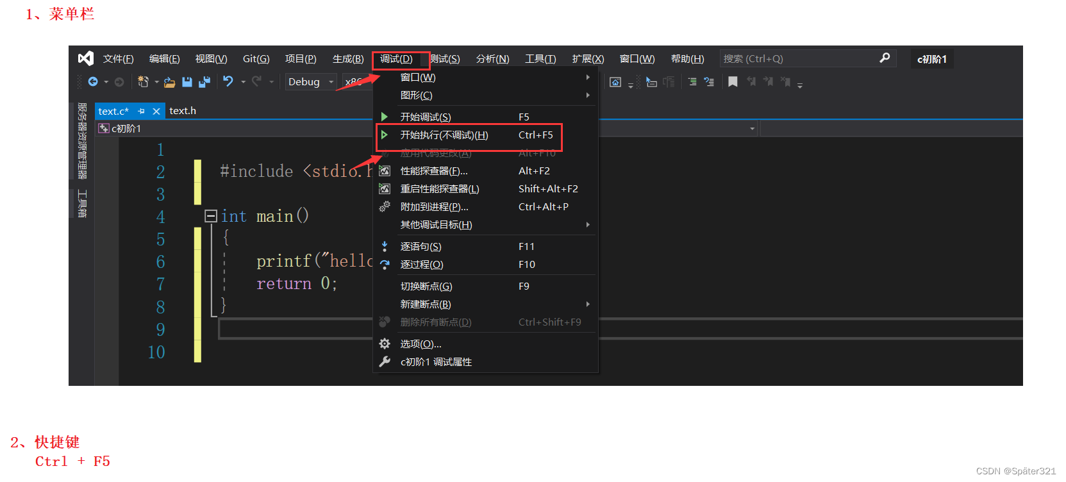
Task: Click the new project toolbar icon
Action: 143,81
